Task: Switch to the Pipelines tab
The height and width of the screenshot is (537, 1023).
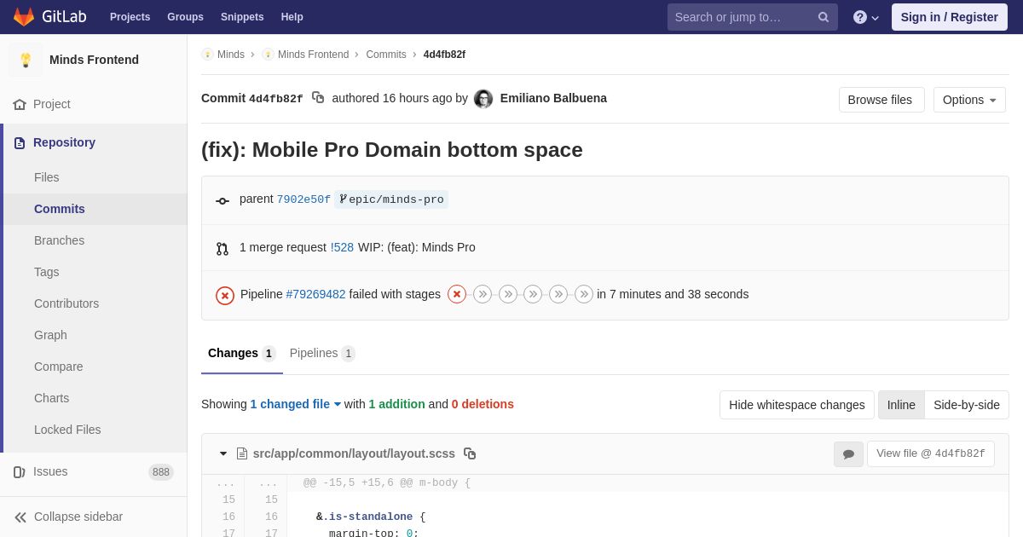Action: (322, 353)
